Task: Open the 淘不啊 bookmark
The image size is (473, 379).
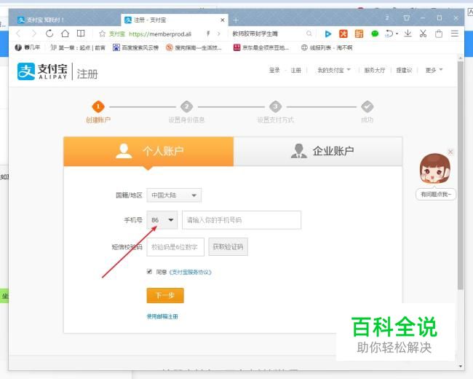Action: 327,47
